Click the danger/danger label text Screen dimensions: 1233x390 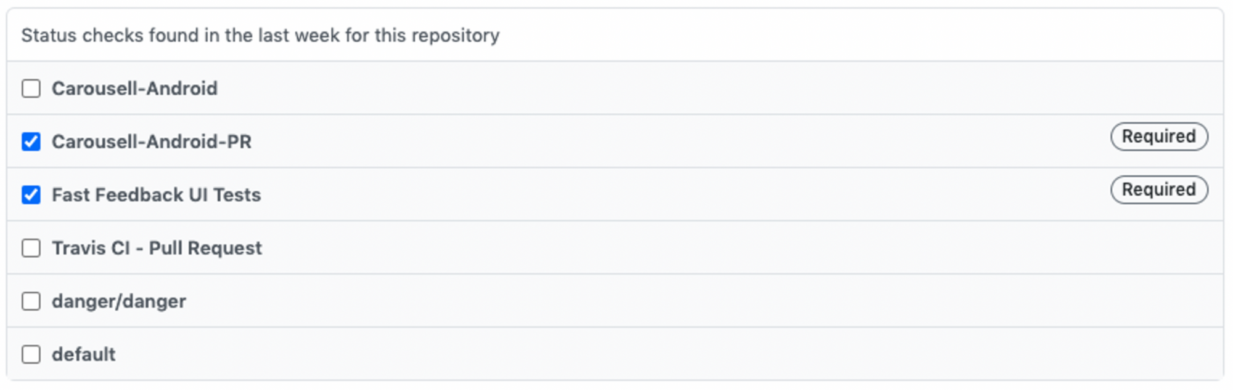click(119, 301)
